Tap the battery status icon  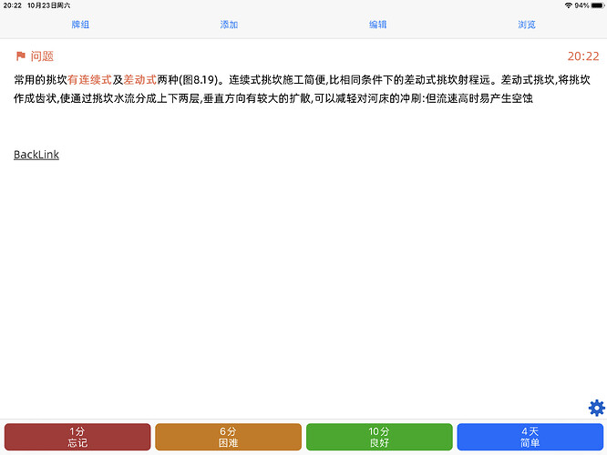point(597,5)
